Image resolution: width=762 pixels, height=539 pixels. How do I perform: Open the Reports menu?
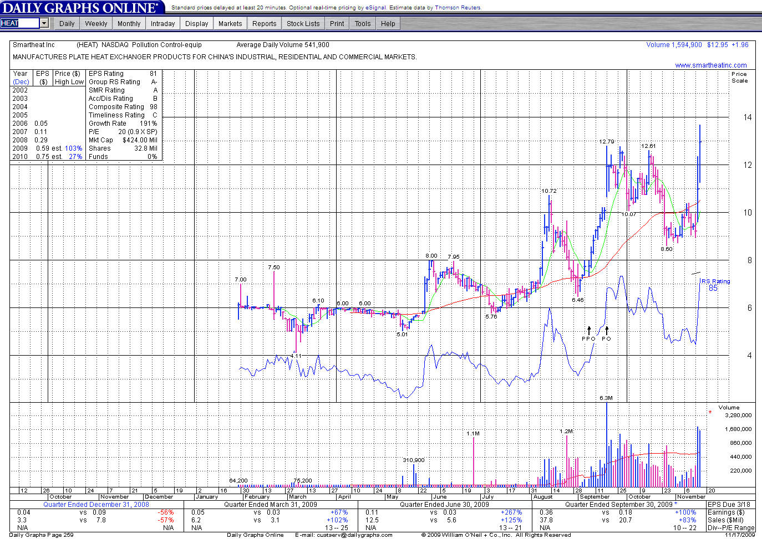(264, 24)
